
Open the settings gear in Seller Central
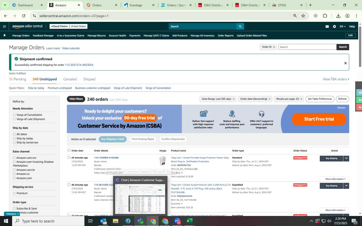[334, 26]
